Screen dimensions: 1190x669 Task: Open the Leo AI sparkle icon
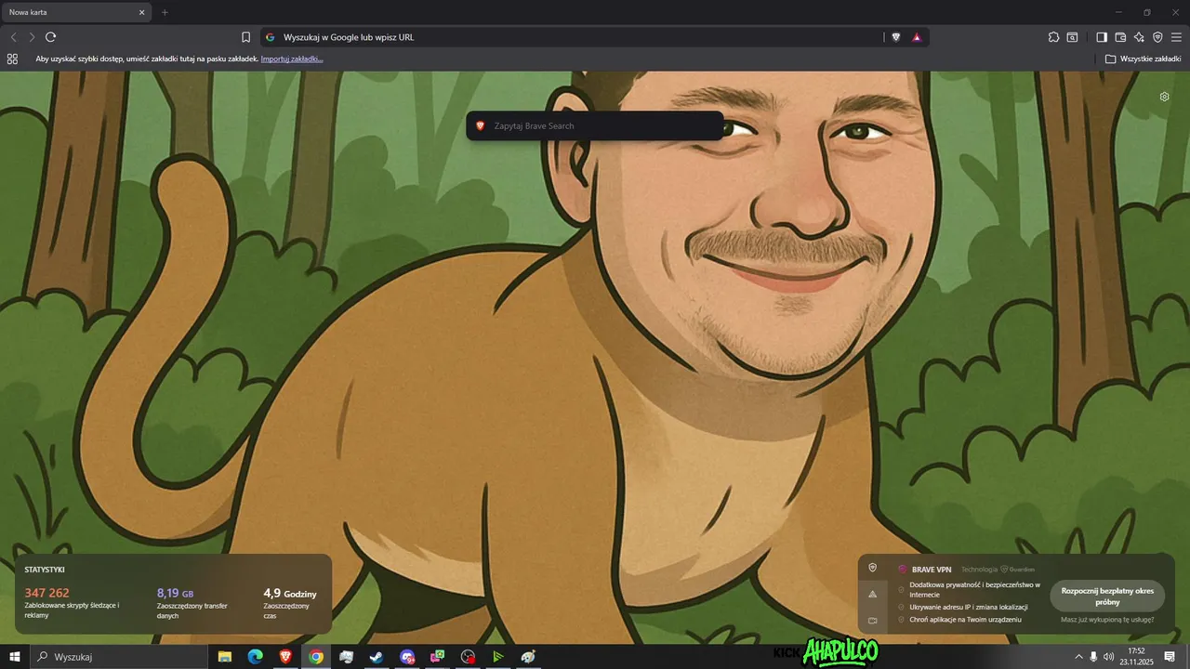[1139, 37]
